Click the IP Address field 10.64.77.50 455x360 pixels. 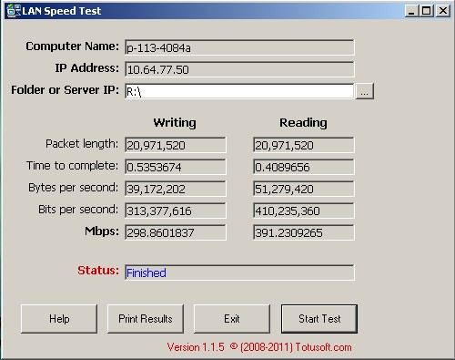pos(239,69)
